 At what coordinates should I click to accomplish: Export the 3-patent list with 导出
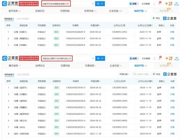click(x=156, y=18)
